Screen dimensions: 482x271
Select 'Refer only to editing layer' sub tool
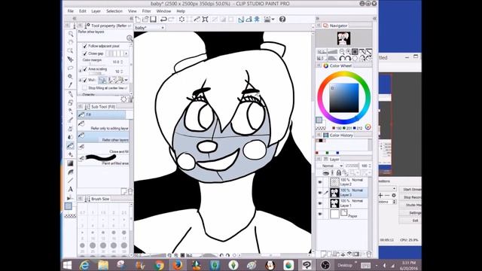[103, 126]
